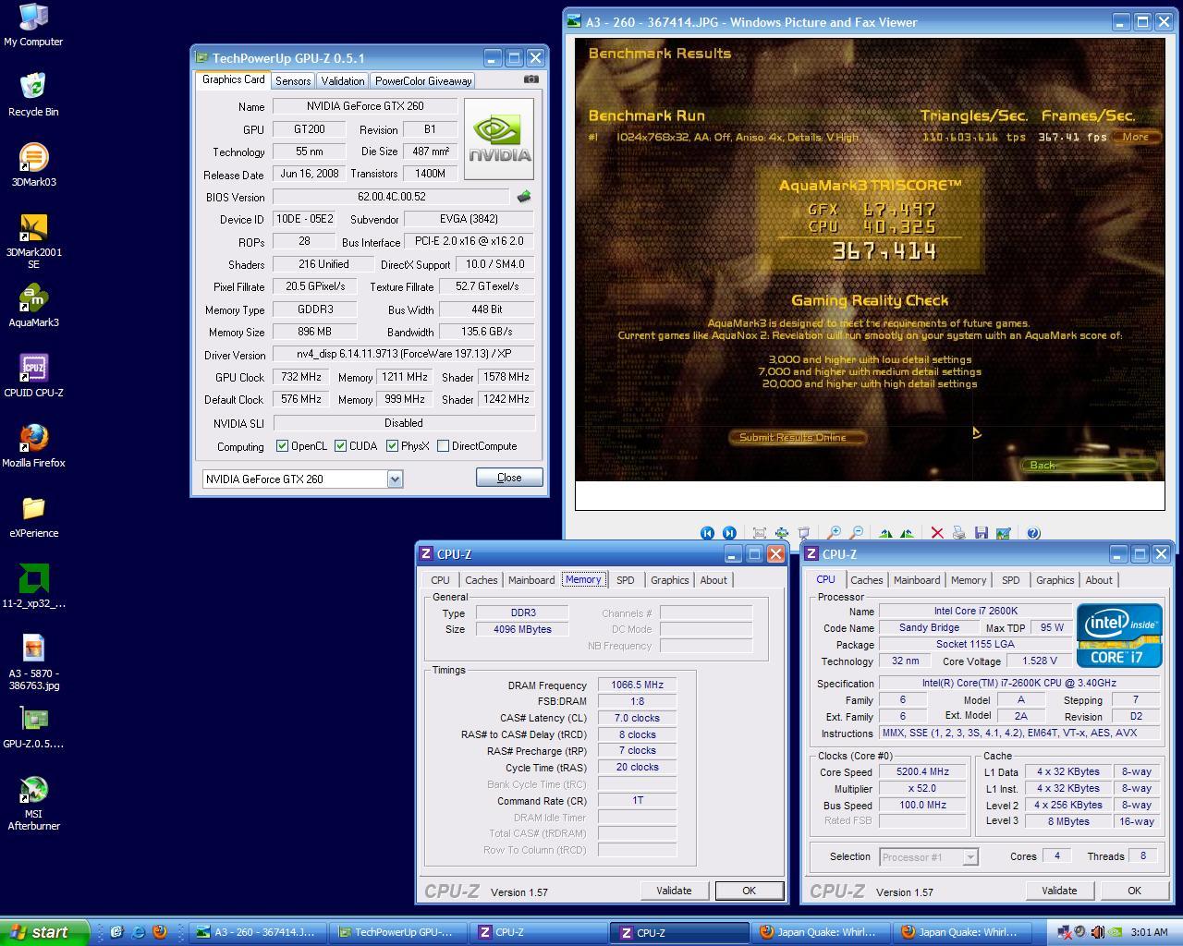Viewport: 1183px width, 946px height.
Task: Launch Mozilla Firefox from the desktop
Action: click(x=33, y=446)
